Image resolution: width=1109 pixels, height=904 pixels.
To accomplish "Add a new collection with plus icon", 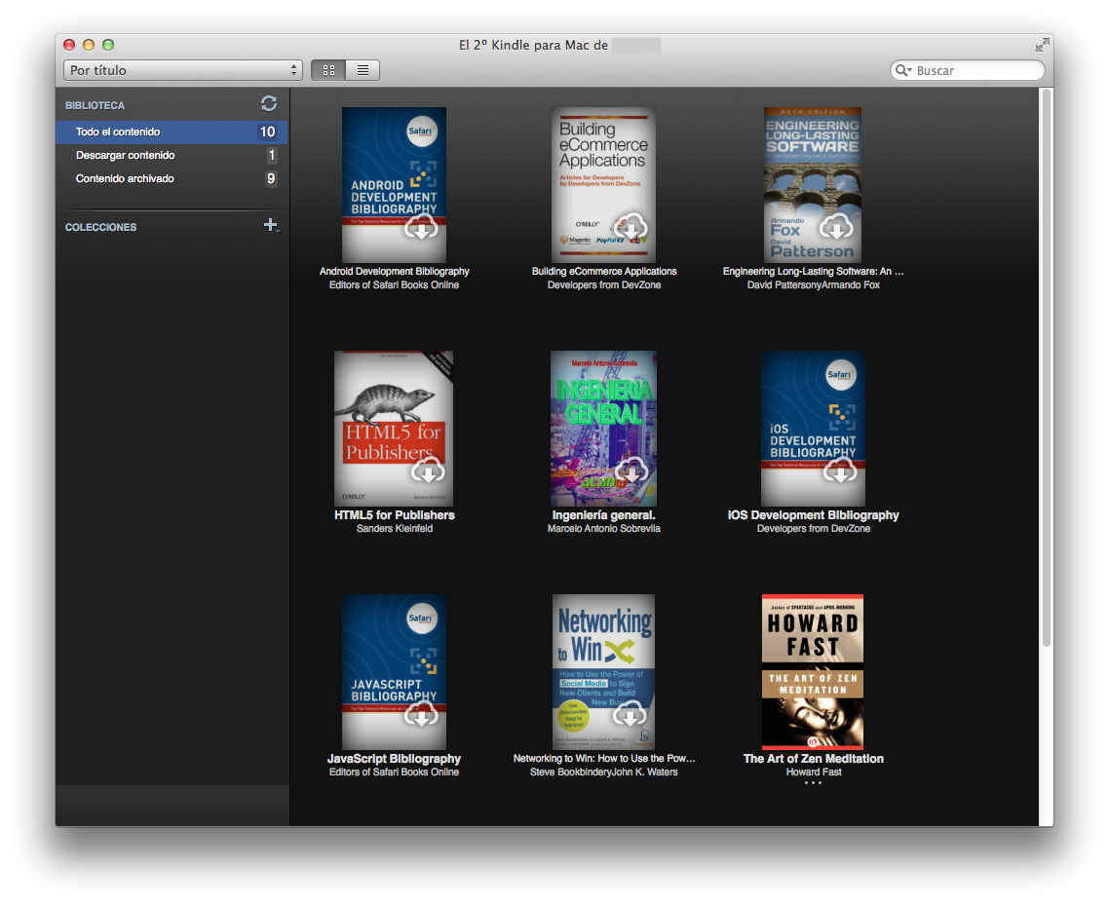I will point(271,226).
